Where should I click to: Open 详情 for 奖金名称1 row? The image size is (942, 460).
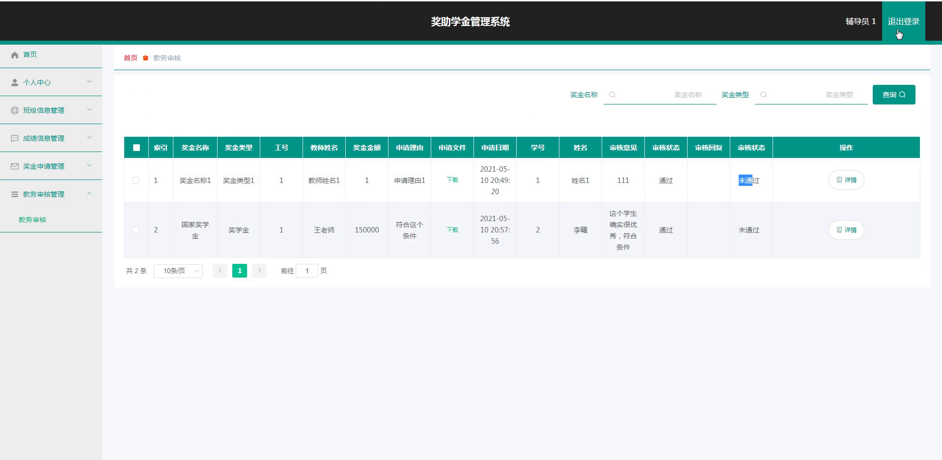point(846,180)
